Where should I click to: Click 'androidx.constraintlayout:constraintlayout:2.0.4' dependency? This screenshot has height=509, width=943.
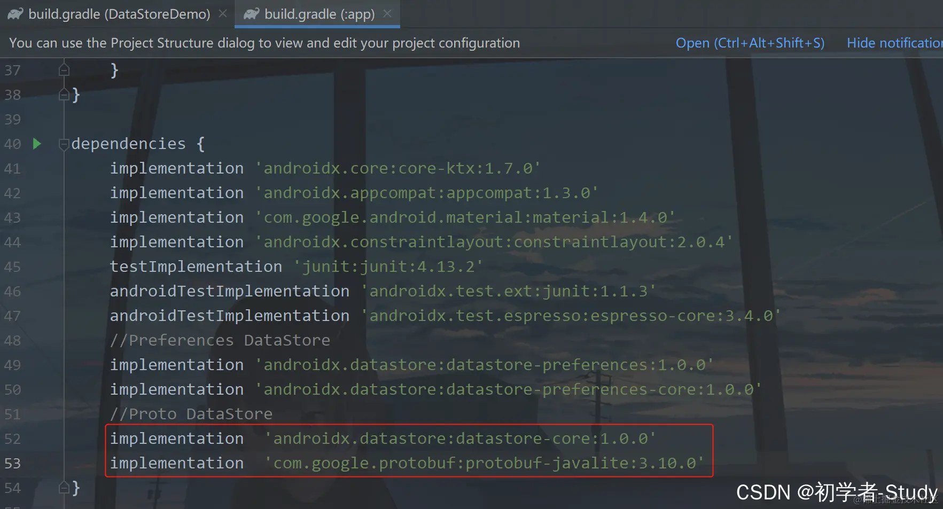pos(494,242)
